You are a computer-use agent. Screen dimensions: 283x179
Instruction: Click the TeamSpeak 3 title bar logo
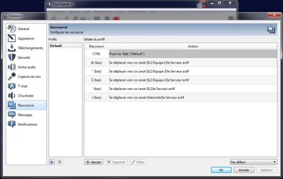coord(49,4)
